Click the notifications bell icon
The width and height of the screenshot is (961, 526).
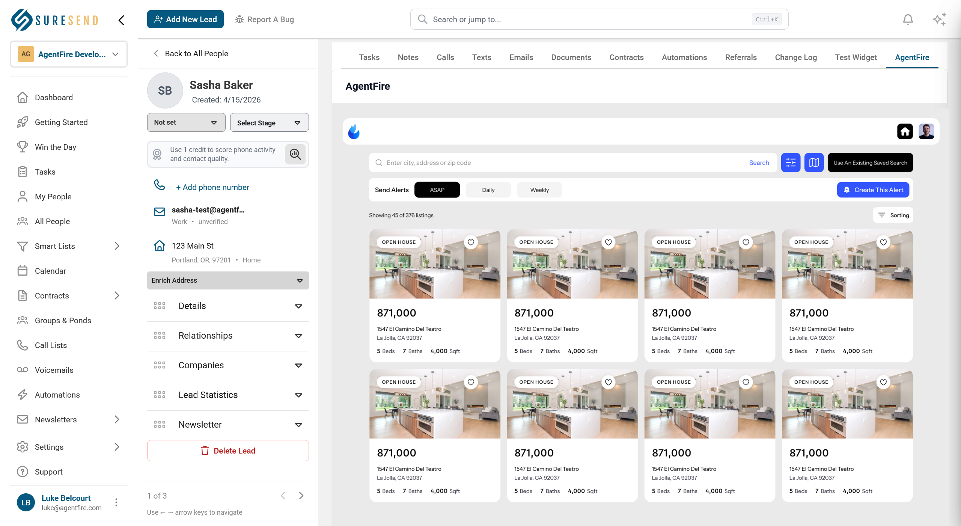[x=908, y=19]
